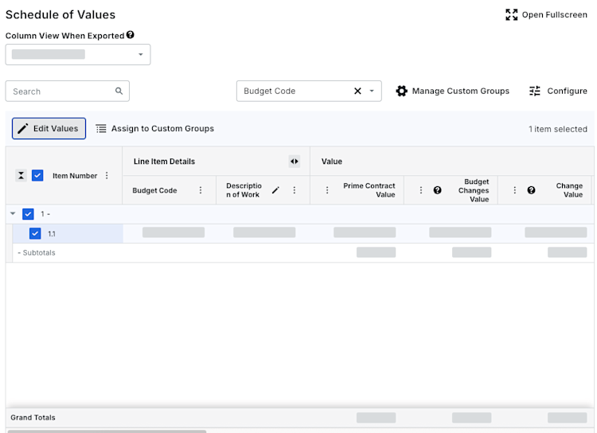Screen dimensions: 597x433
Task: Collapse the group row 1 -
Action: (13, 213)
